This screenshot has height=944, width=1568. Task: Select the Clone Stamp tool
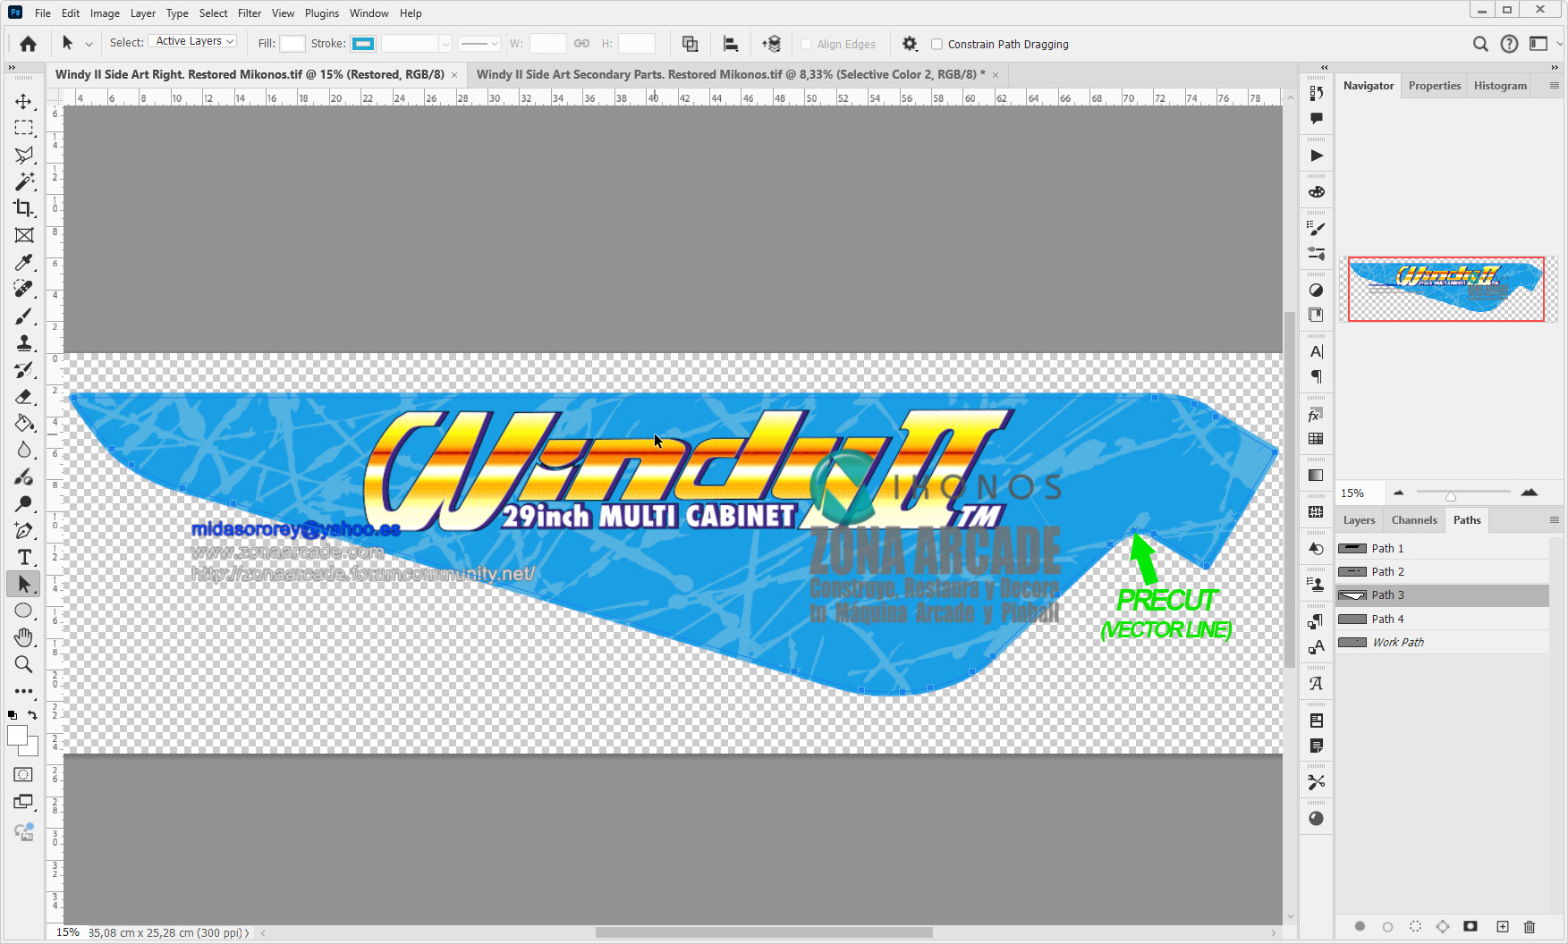tap(24, 343)
